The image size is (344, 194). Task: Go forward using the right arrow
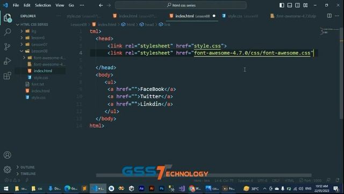coord(109,5)
